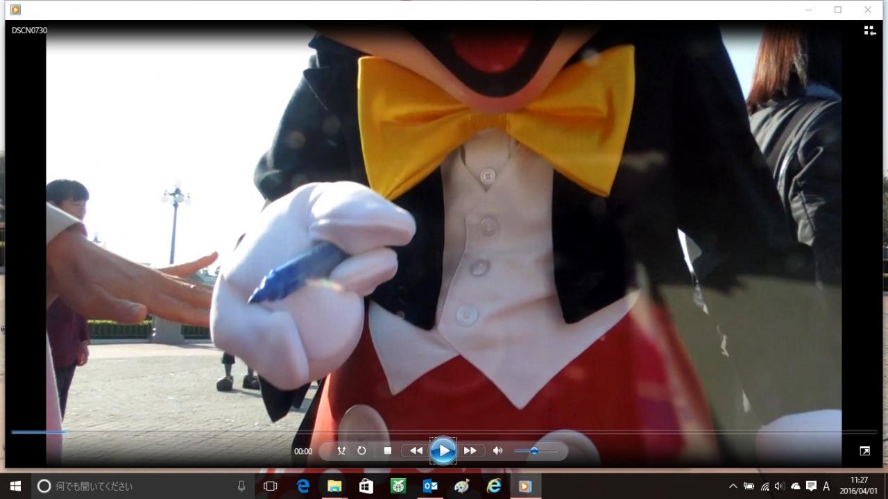Open the Windows Store taskbar icon
This screenshot has height=499, width=888.
[x=366, y=487]
